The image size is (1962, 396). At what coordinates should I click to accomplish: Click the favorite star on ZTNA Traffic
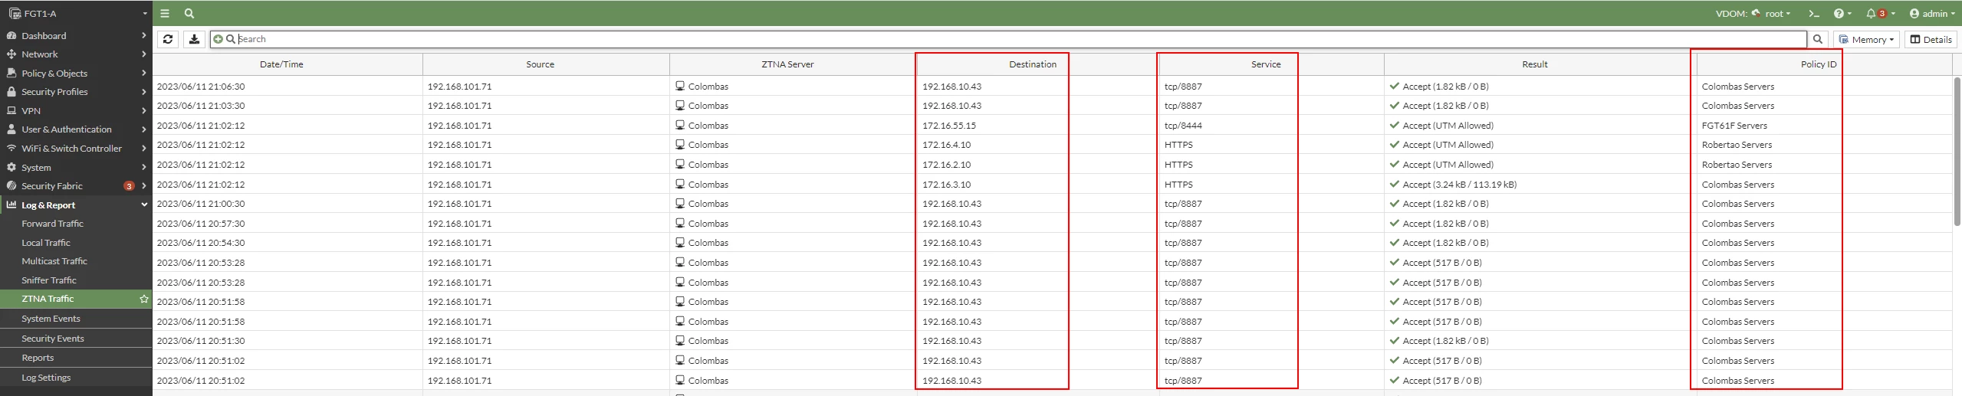click(143, 299)
